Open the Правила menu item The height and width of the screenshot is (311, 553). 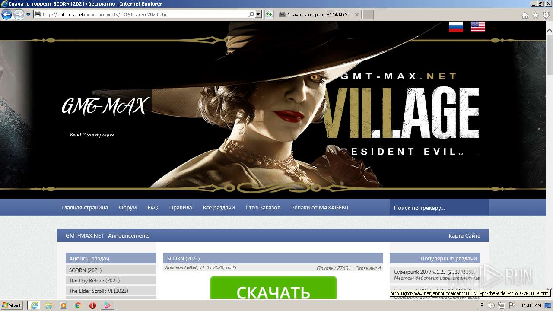(x=181, y=208)
